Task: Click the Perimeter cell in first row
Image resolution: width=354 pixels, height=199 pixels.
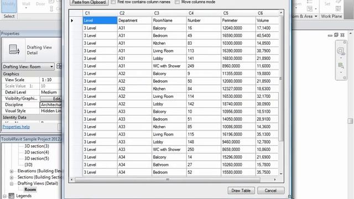Action: pos(238,20)
